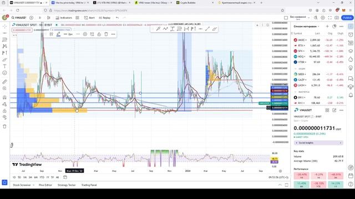This screenshot has height=199, width=355.
Task: Open the Trading Panel tab
Action: coord(89,185)
